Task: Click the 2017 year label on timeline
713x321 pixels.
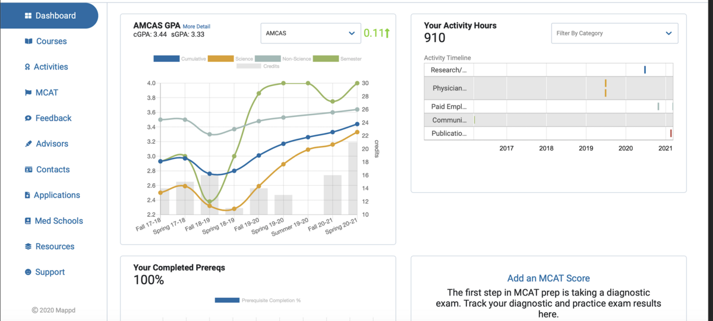Action: [x=506, y=148]
